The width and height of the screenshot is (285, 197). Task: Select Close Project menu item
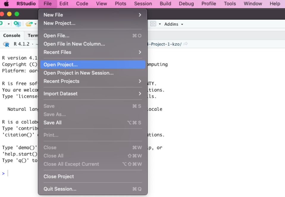[x=93, y=176]
